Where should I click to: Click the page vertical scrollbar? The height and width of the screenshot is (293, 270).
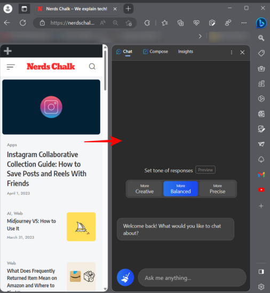tap(105, 71)
